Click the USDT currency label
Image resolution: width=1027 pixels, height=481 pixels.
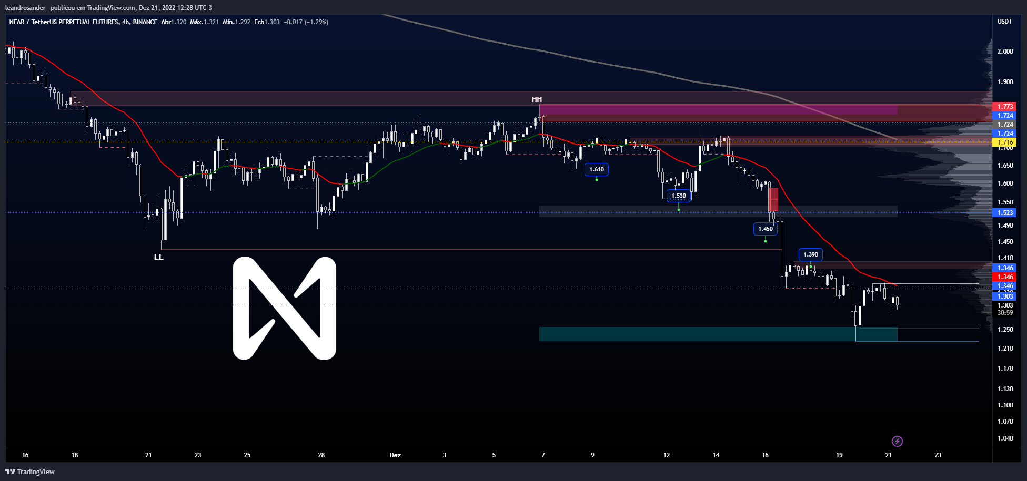tap(1005, 22)
